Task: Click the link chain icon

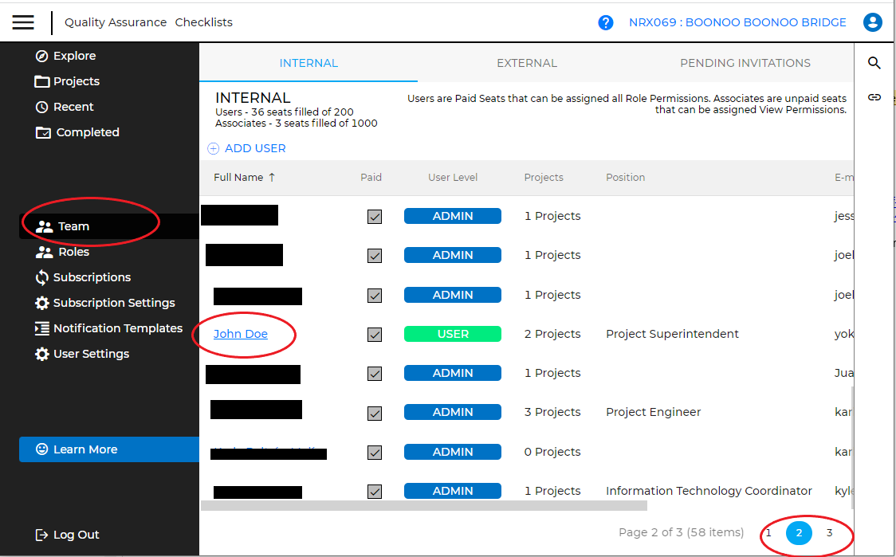Action: [874, 97]
